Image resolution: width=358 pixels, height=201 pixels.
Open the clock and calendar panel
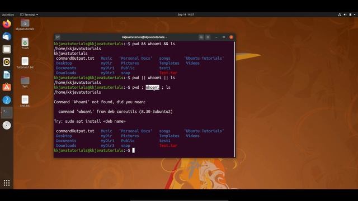click(x=186, y=15)
